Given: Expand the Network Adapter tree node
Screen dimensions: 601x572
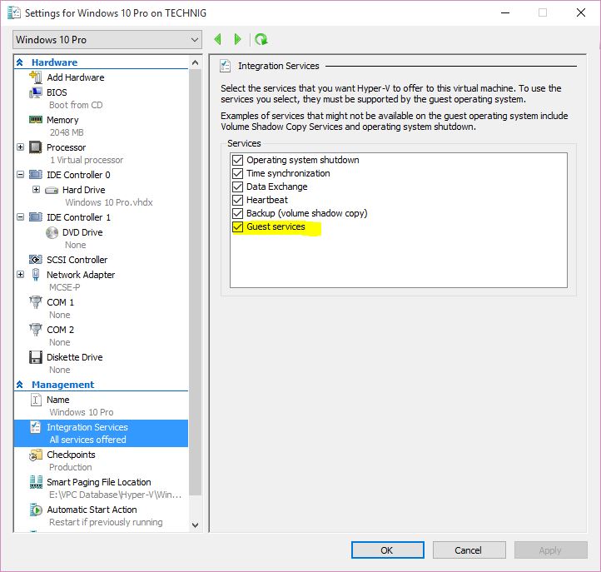Looking at the screenshot, I should (20, 275).
